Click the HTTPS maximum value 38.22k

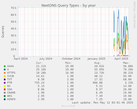(128, 73)
